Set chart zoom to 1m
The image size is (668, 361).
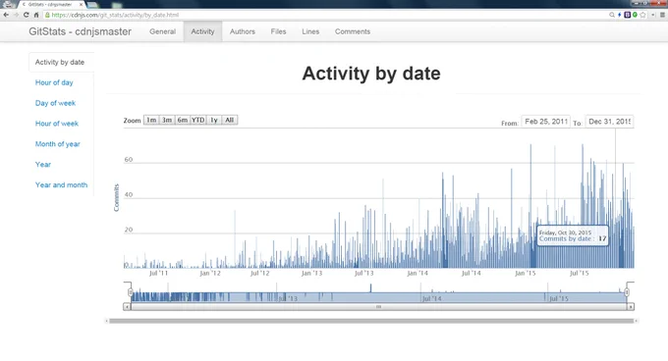pyautogui.click(x=151, y=120)
